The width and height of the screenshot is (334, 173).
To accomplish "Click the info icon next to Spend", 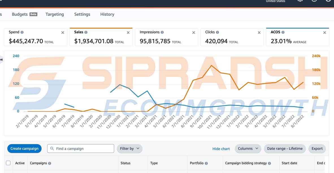I will click(x=22, y=32).
